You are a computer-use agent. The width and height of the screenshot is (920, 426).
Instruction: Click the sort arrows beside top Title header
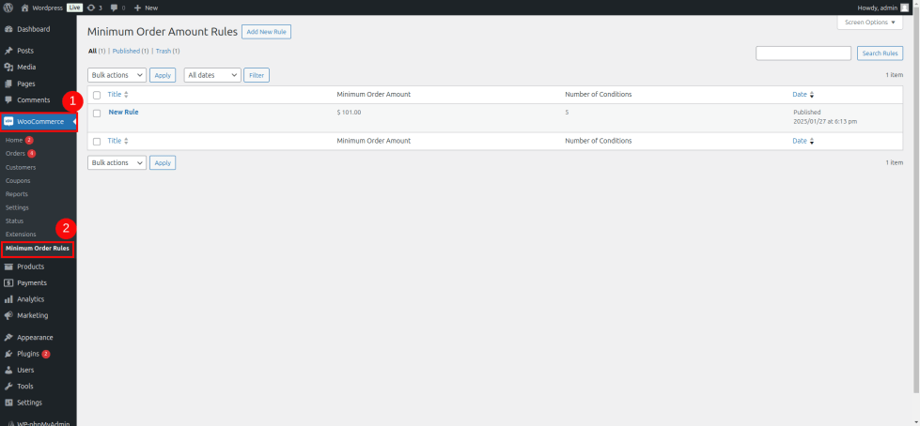point(126,95)
